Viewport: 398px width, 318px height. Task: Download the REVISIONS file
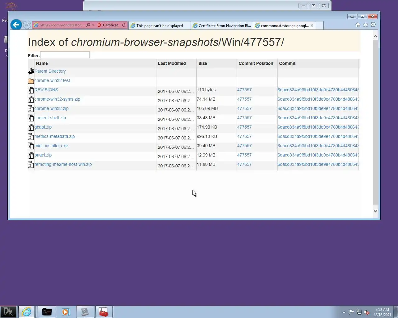[x=46, y=90]
